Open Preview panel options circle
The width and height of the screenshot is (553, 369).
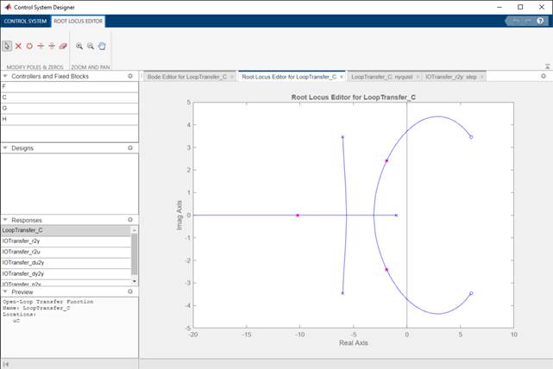(x=130, y=291)
